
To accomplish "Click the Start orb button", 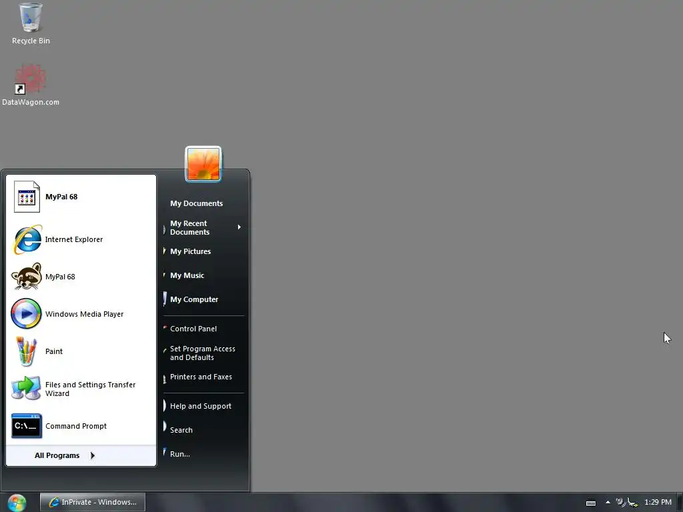I will (x=17, y=503).
